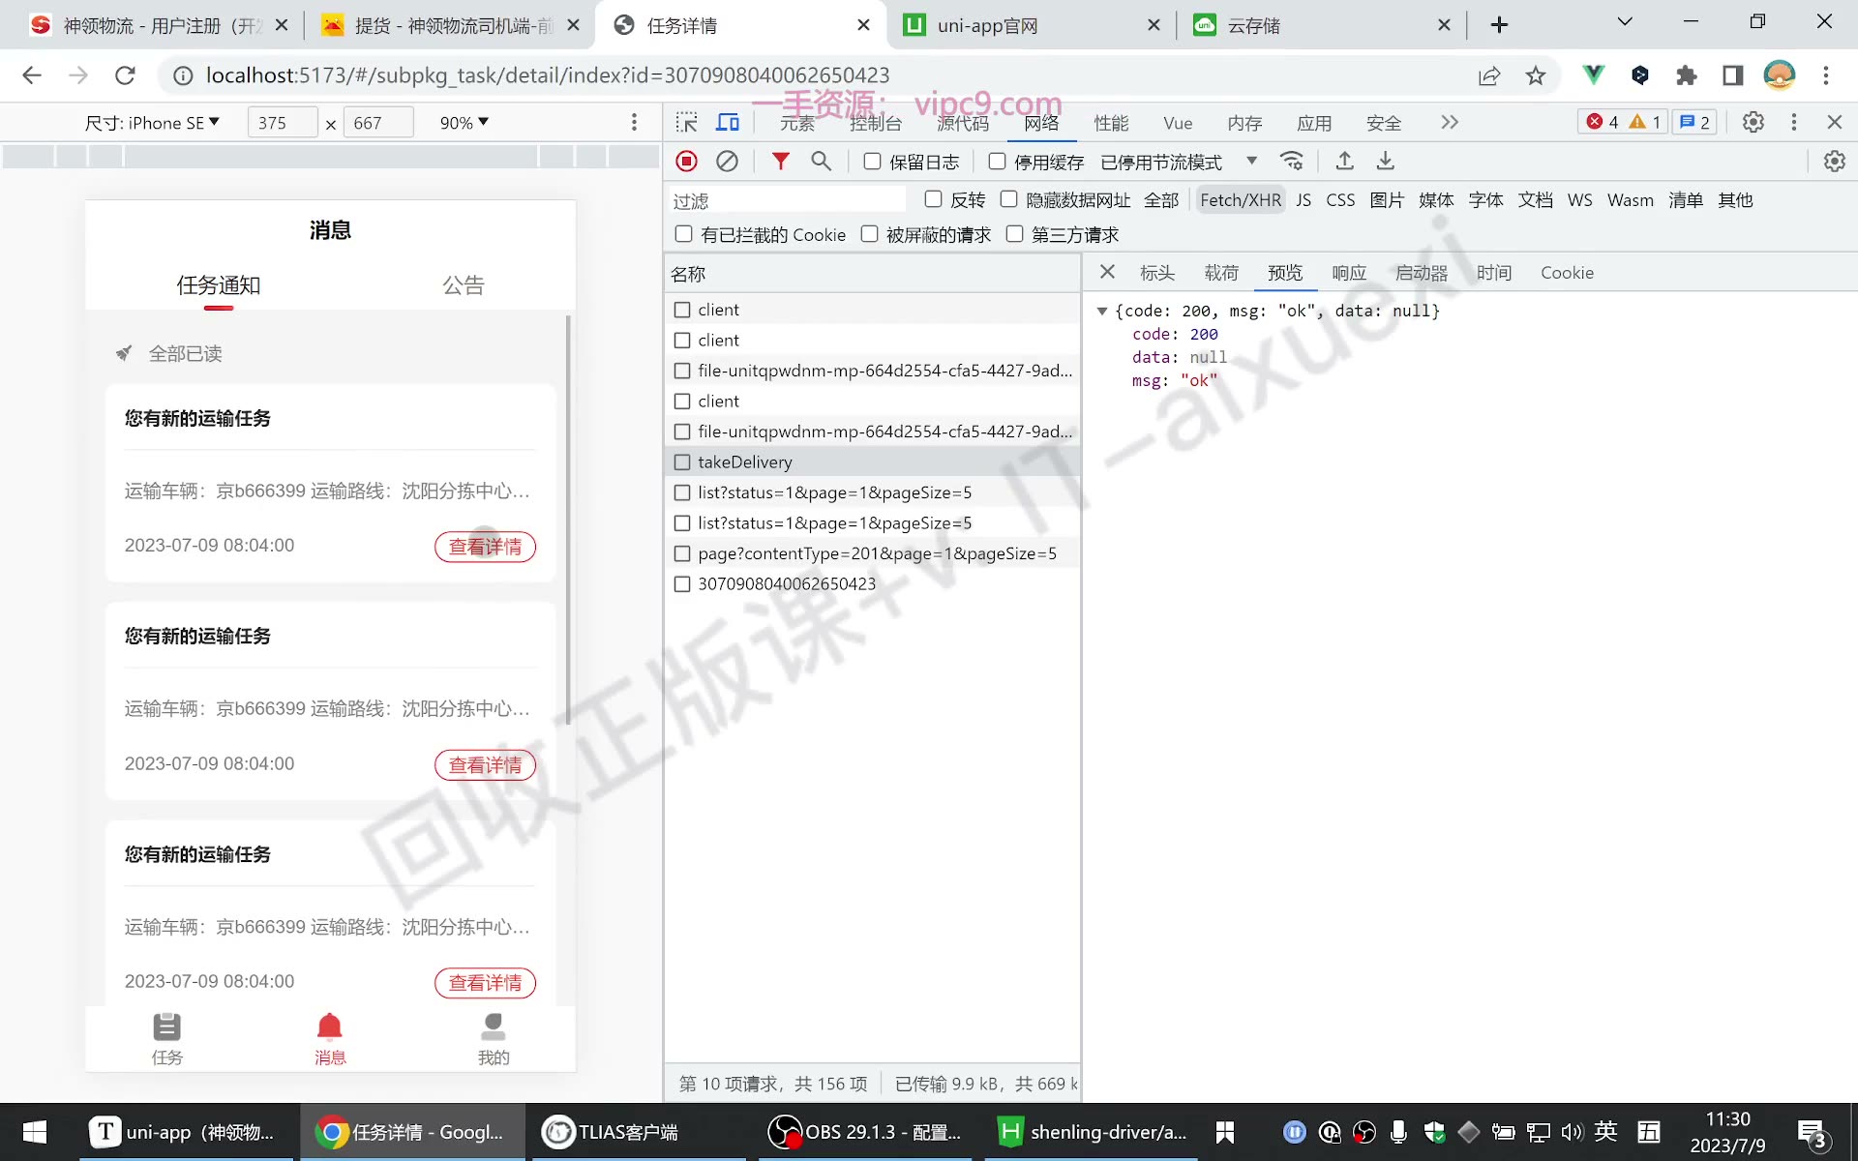Select the Fetch/XHR filter

pyautogui.click(x=1241, y=200)
